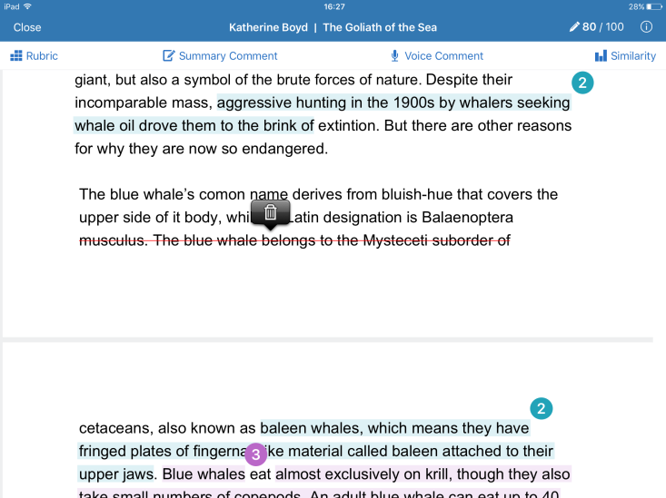Open Rubric grid icon
666x498 pixels.
point(16,56)
